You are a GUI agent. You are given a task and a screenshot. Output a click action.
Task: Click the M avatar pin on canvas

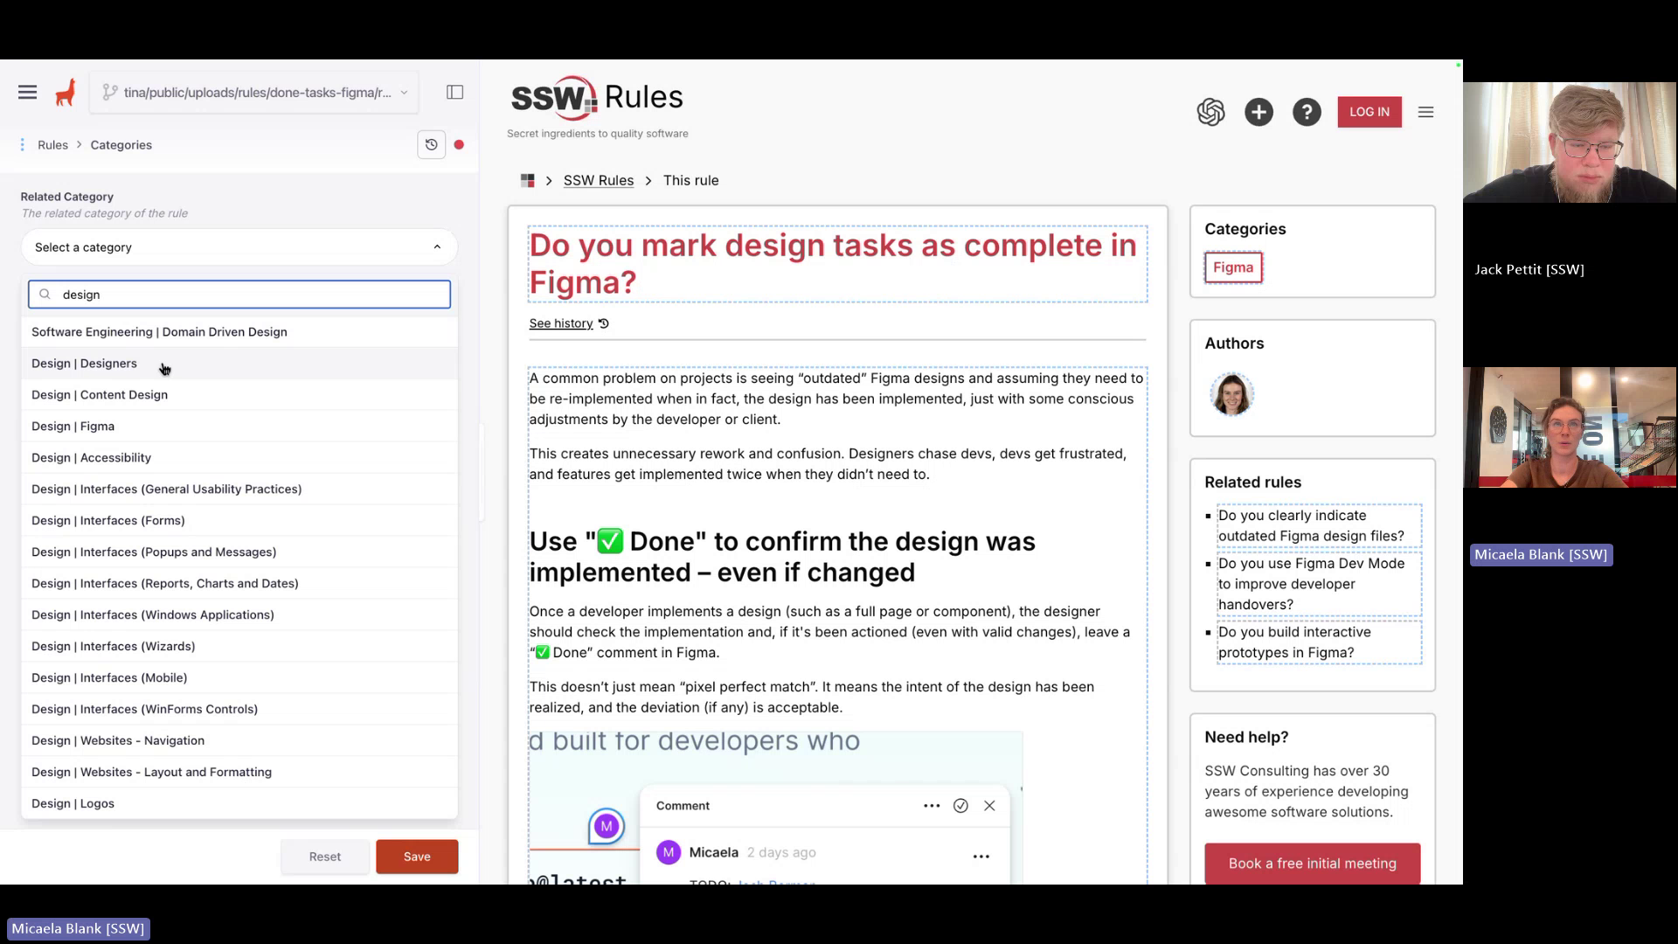click(x=607, y=826)
